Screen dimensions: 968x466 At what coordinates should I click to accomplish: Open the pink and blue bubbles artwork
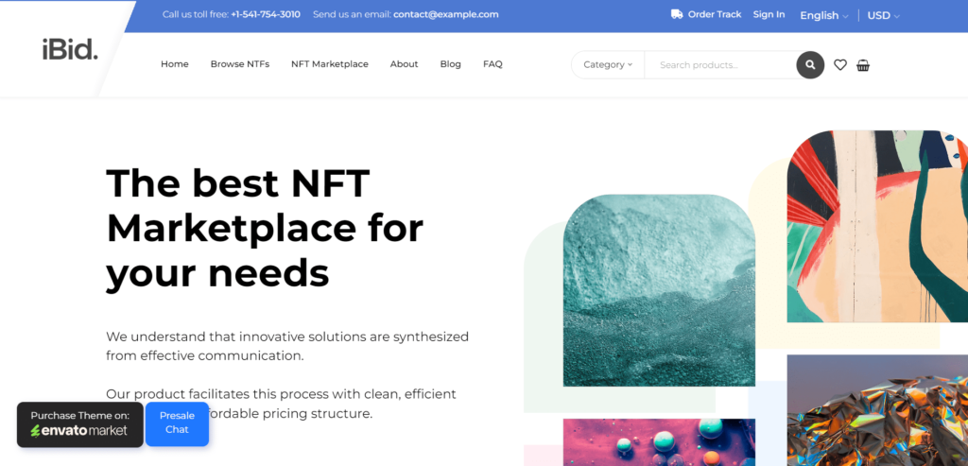coord(659,442)
